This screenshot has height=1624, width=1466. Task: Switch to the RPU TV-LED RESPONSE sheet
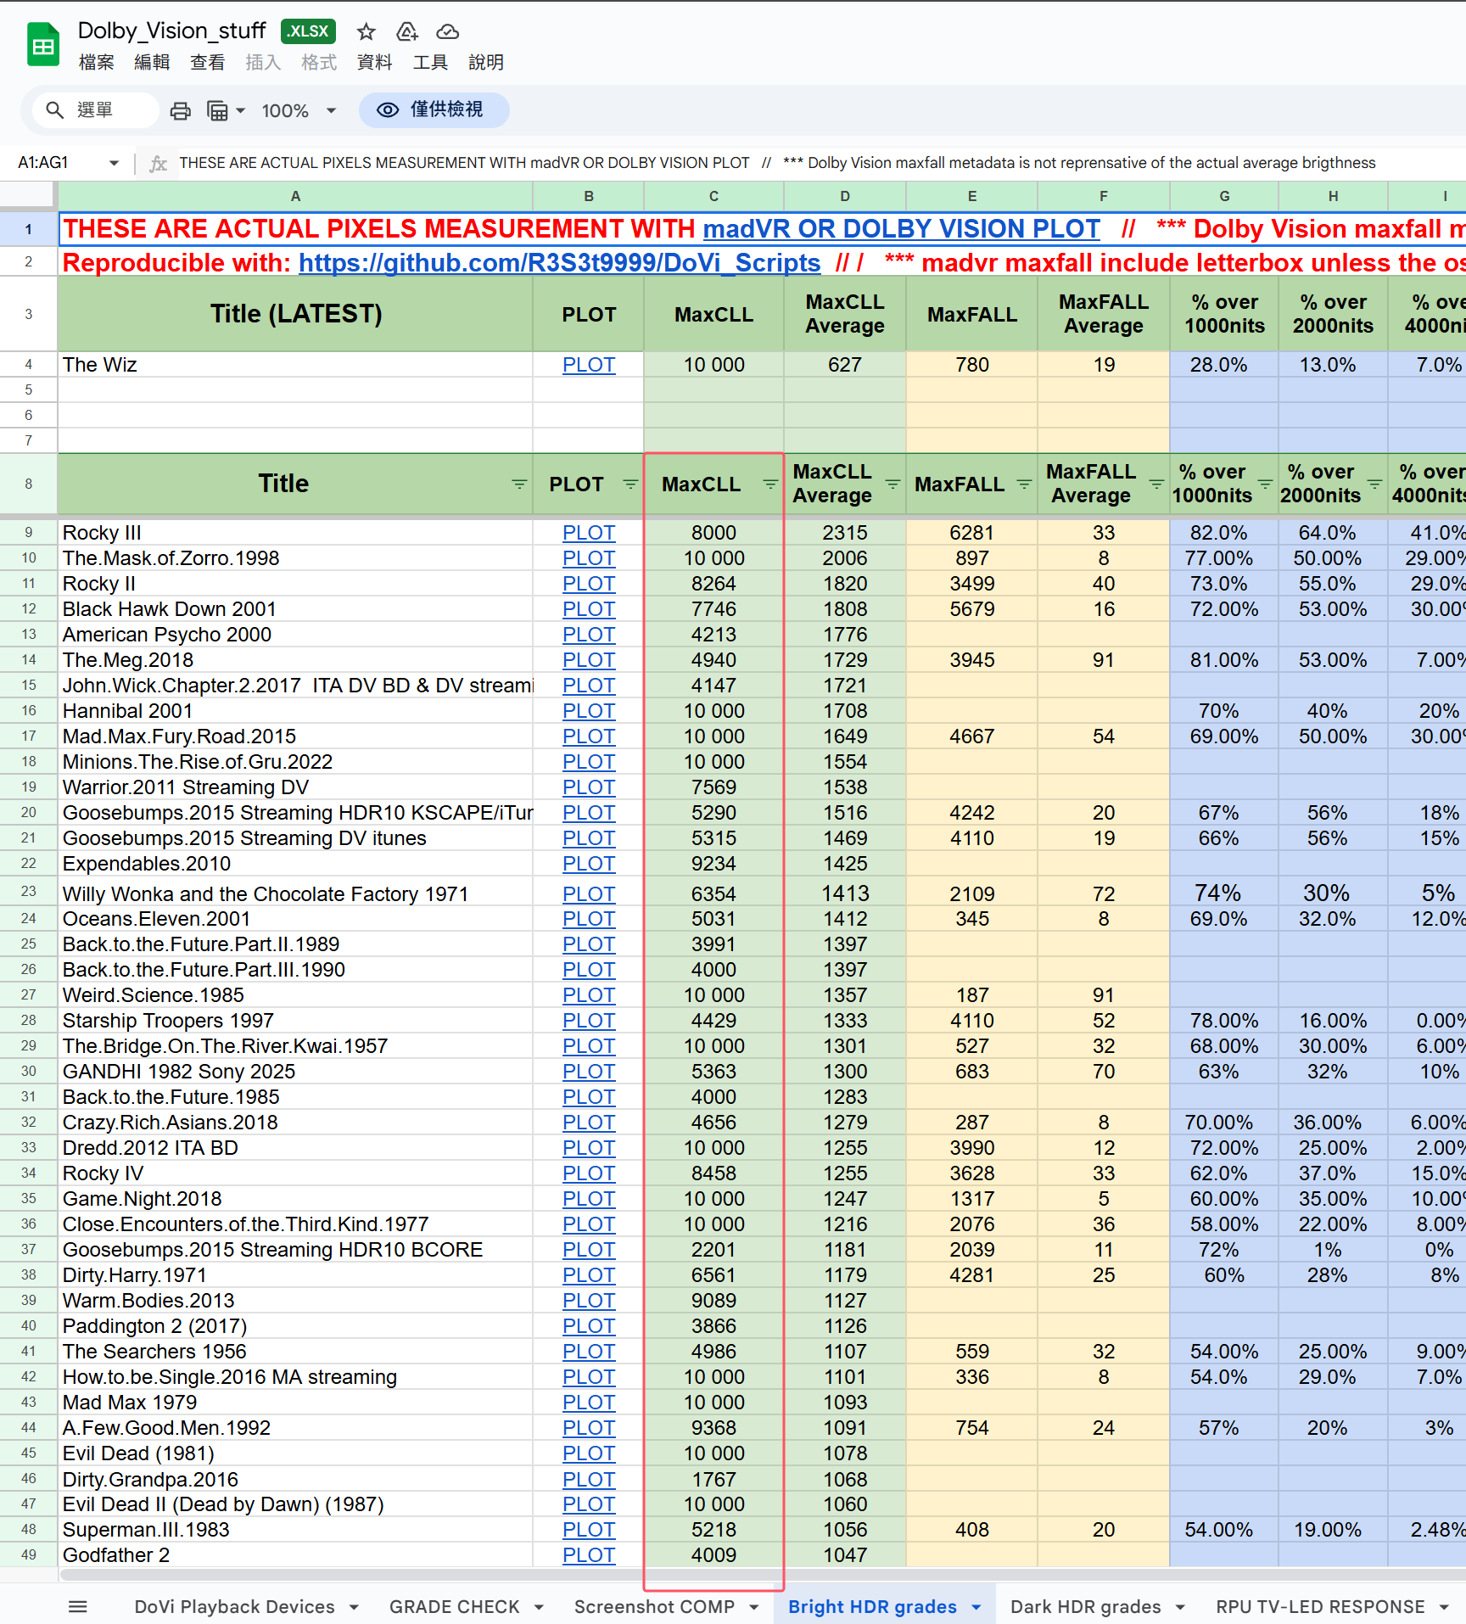1320,1607
